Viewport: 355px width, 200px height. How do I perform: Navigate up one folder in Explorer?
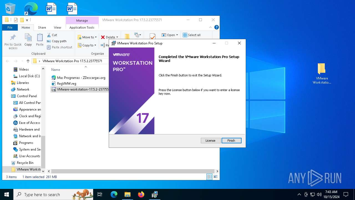point(28,61)
